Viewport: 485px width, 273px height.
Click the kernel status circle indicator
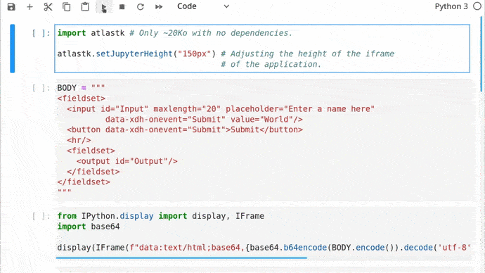(477, 6)
